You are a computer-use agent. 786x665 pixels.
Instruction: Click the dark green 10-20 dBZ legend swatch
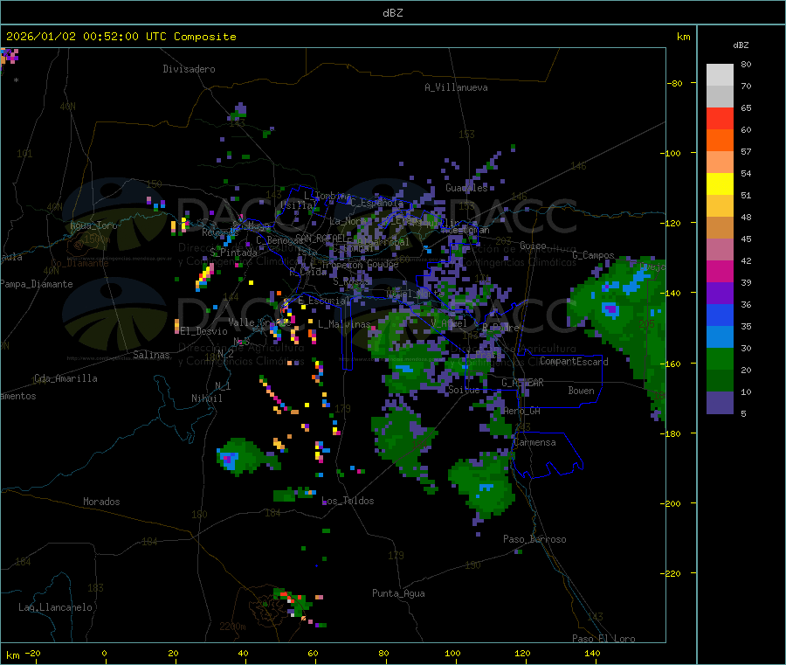coord(720,381)
